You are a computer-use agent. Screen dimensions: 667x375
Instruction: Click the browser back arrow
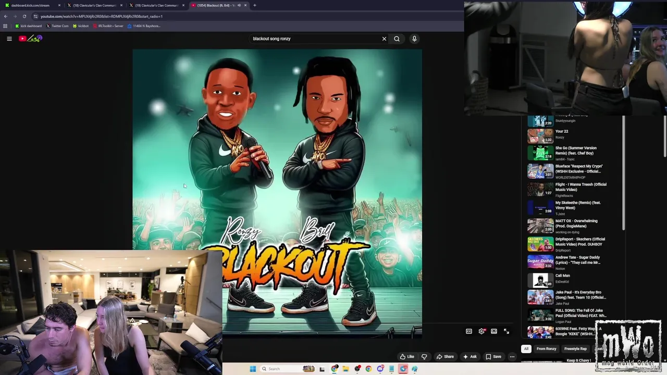(x=6, y=16)
